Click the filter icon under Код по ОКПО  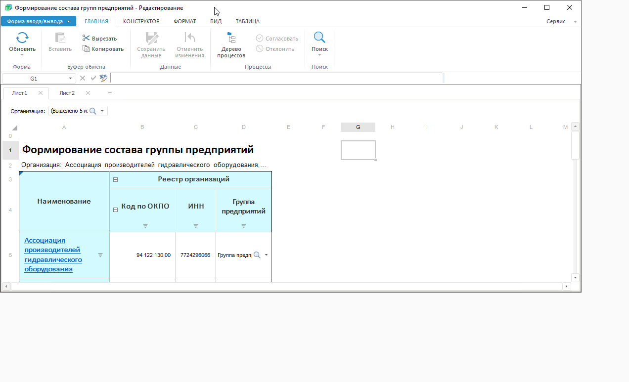[x=145, y=226]
